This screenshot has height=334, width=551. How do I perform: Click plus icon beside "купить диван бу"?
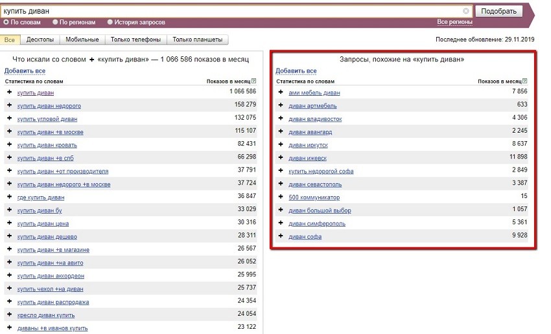click(x=10, y=210)
